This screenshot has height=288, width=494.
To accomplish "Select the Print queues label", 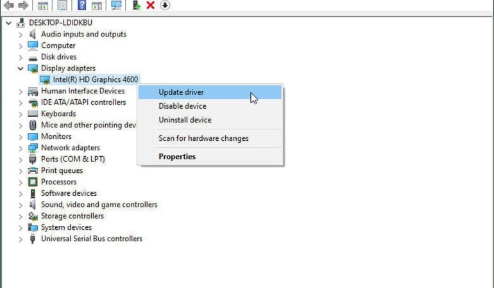I will (x=62, y=171).
